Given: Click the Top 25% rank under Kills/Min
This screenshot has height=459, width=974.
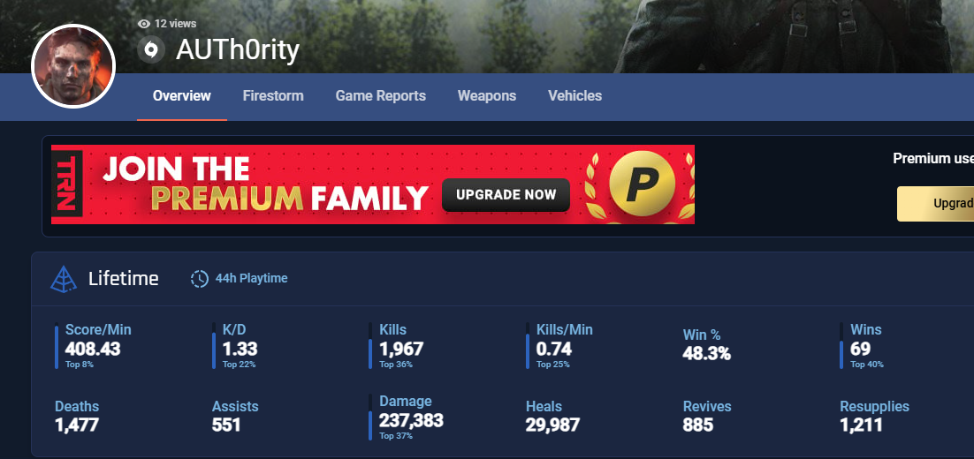Looking at the screenshot, I should click(x=553, y=365).
